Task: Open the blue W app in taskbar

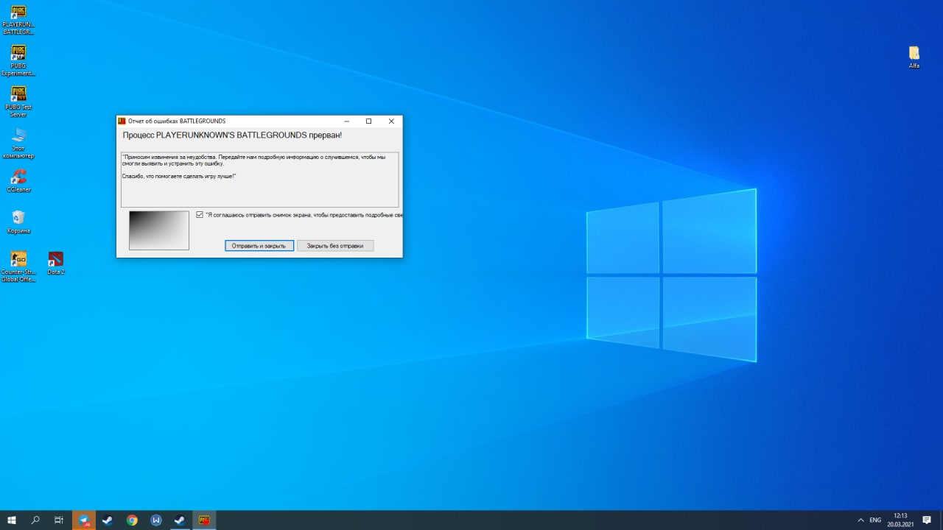Action: 156,520
